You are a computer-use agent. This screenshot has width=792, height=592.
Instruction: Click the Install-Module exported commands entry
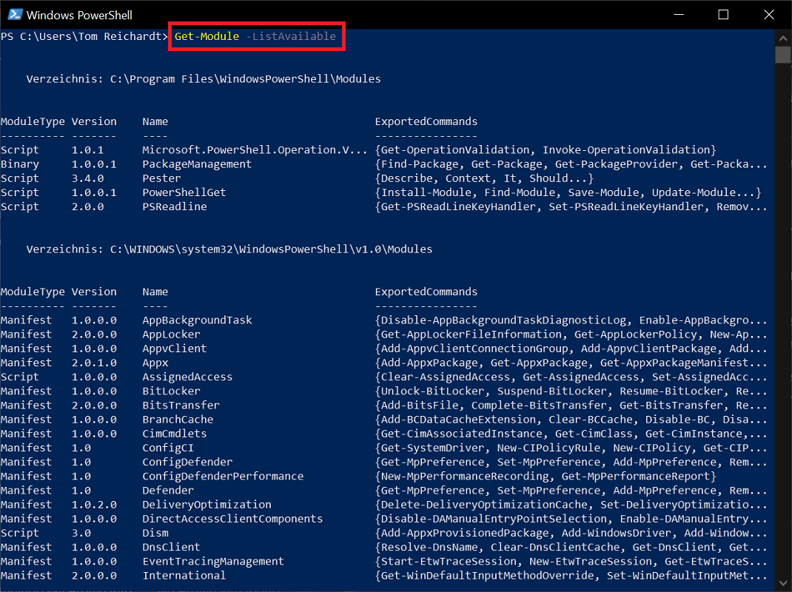click(568, 192)
